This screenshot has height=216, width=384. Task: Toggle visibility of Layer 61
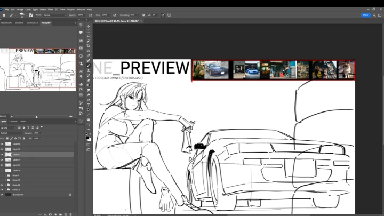point(2,155)
